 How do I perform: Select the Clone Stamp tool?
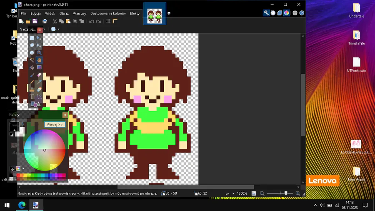coord(32,90)
